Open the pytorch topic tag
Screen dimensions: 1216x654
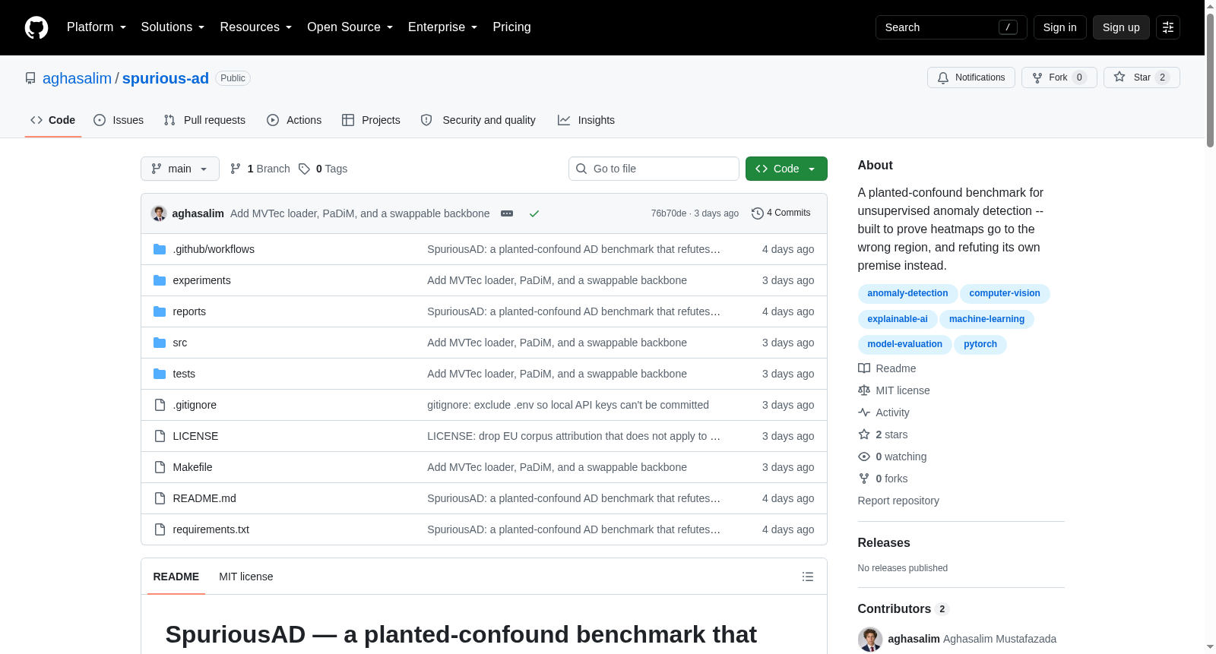(980, 344)
